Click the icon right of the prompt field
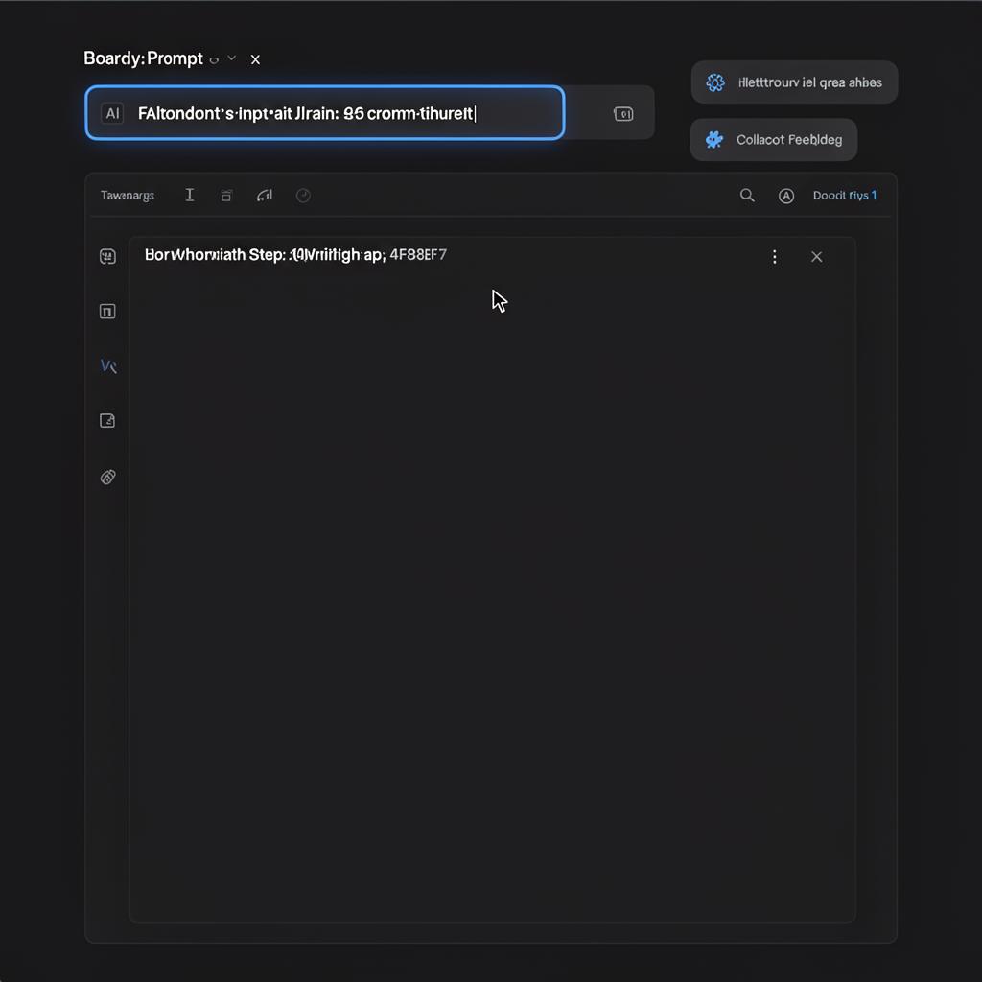Viewport: 982px width, 982px height. [623, 114]
